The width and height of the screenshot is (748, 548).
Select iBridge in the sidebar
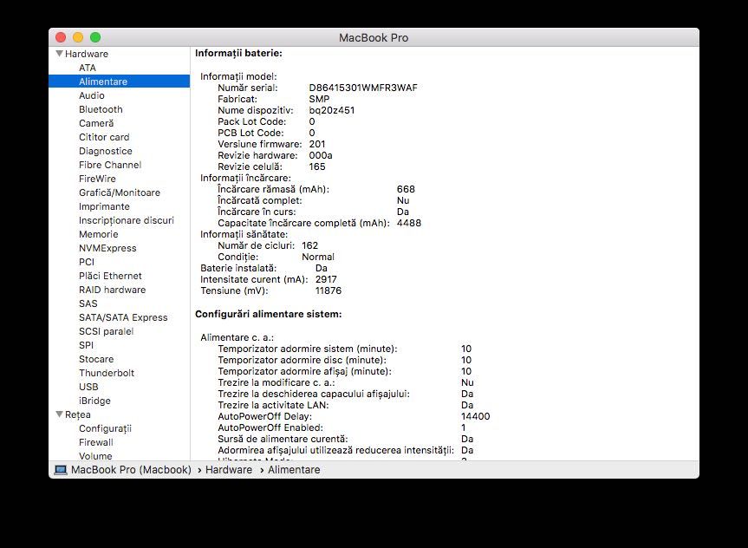(95, 400)
